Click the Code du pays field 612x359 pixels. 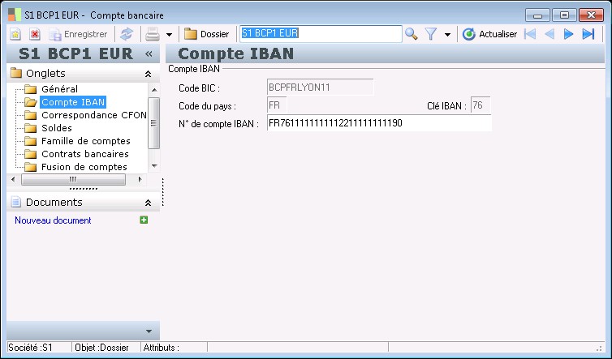[277, 105]
